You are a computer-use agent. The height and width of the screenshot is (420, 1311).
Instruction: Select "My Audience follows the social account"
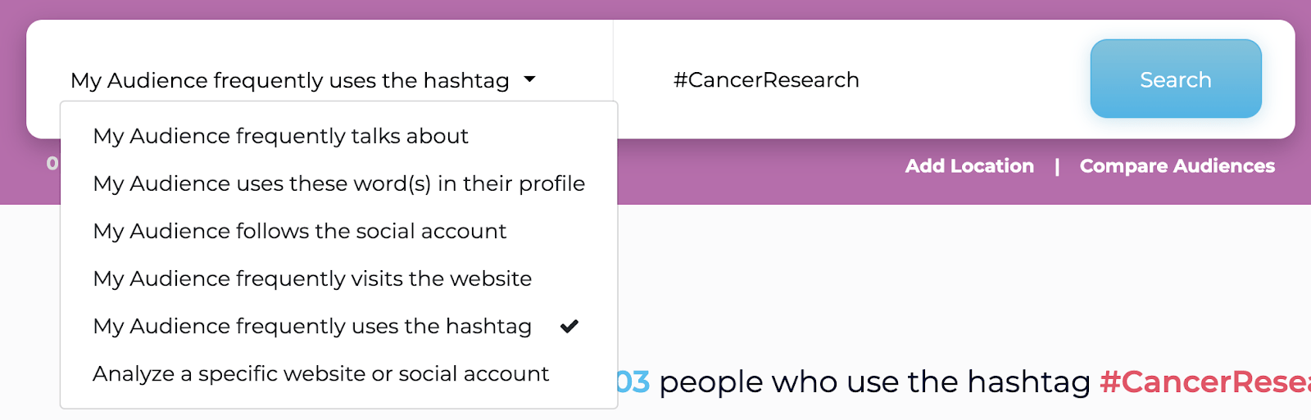299,231
